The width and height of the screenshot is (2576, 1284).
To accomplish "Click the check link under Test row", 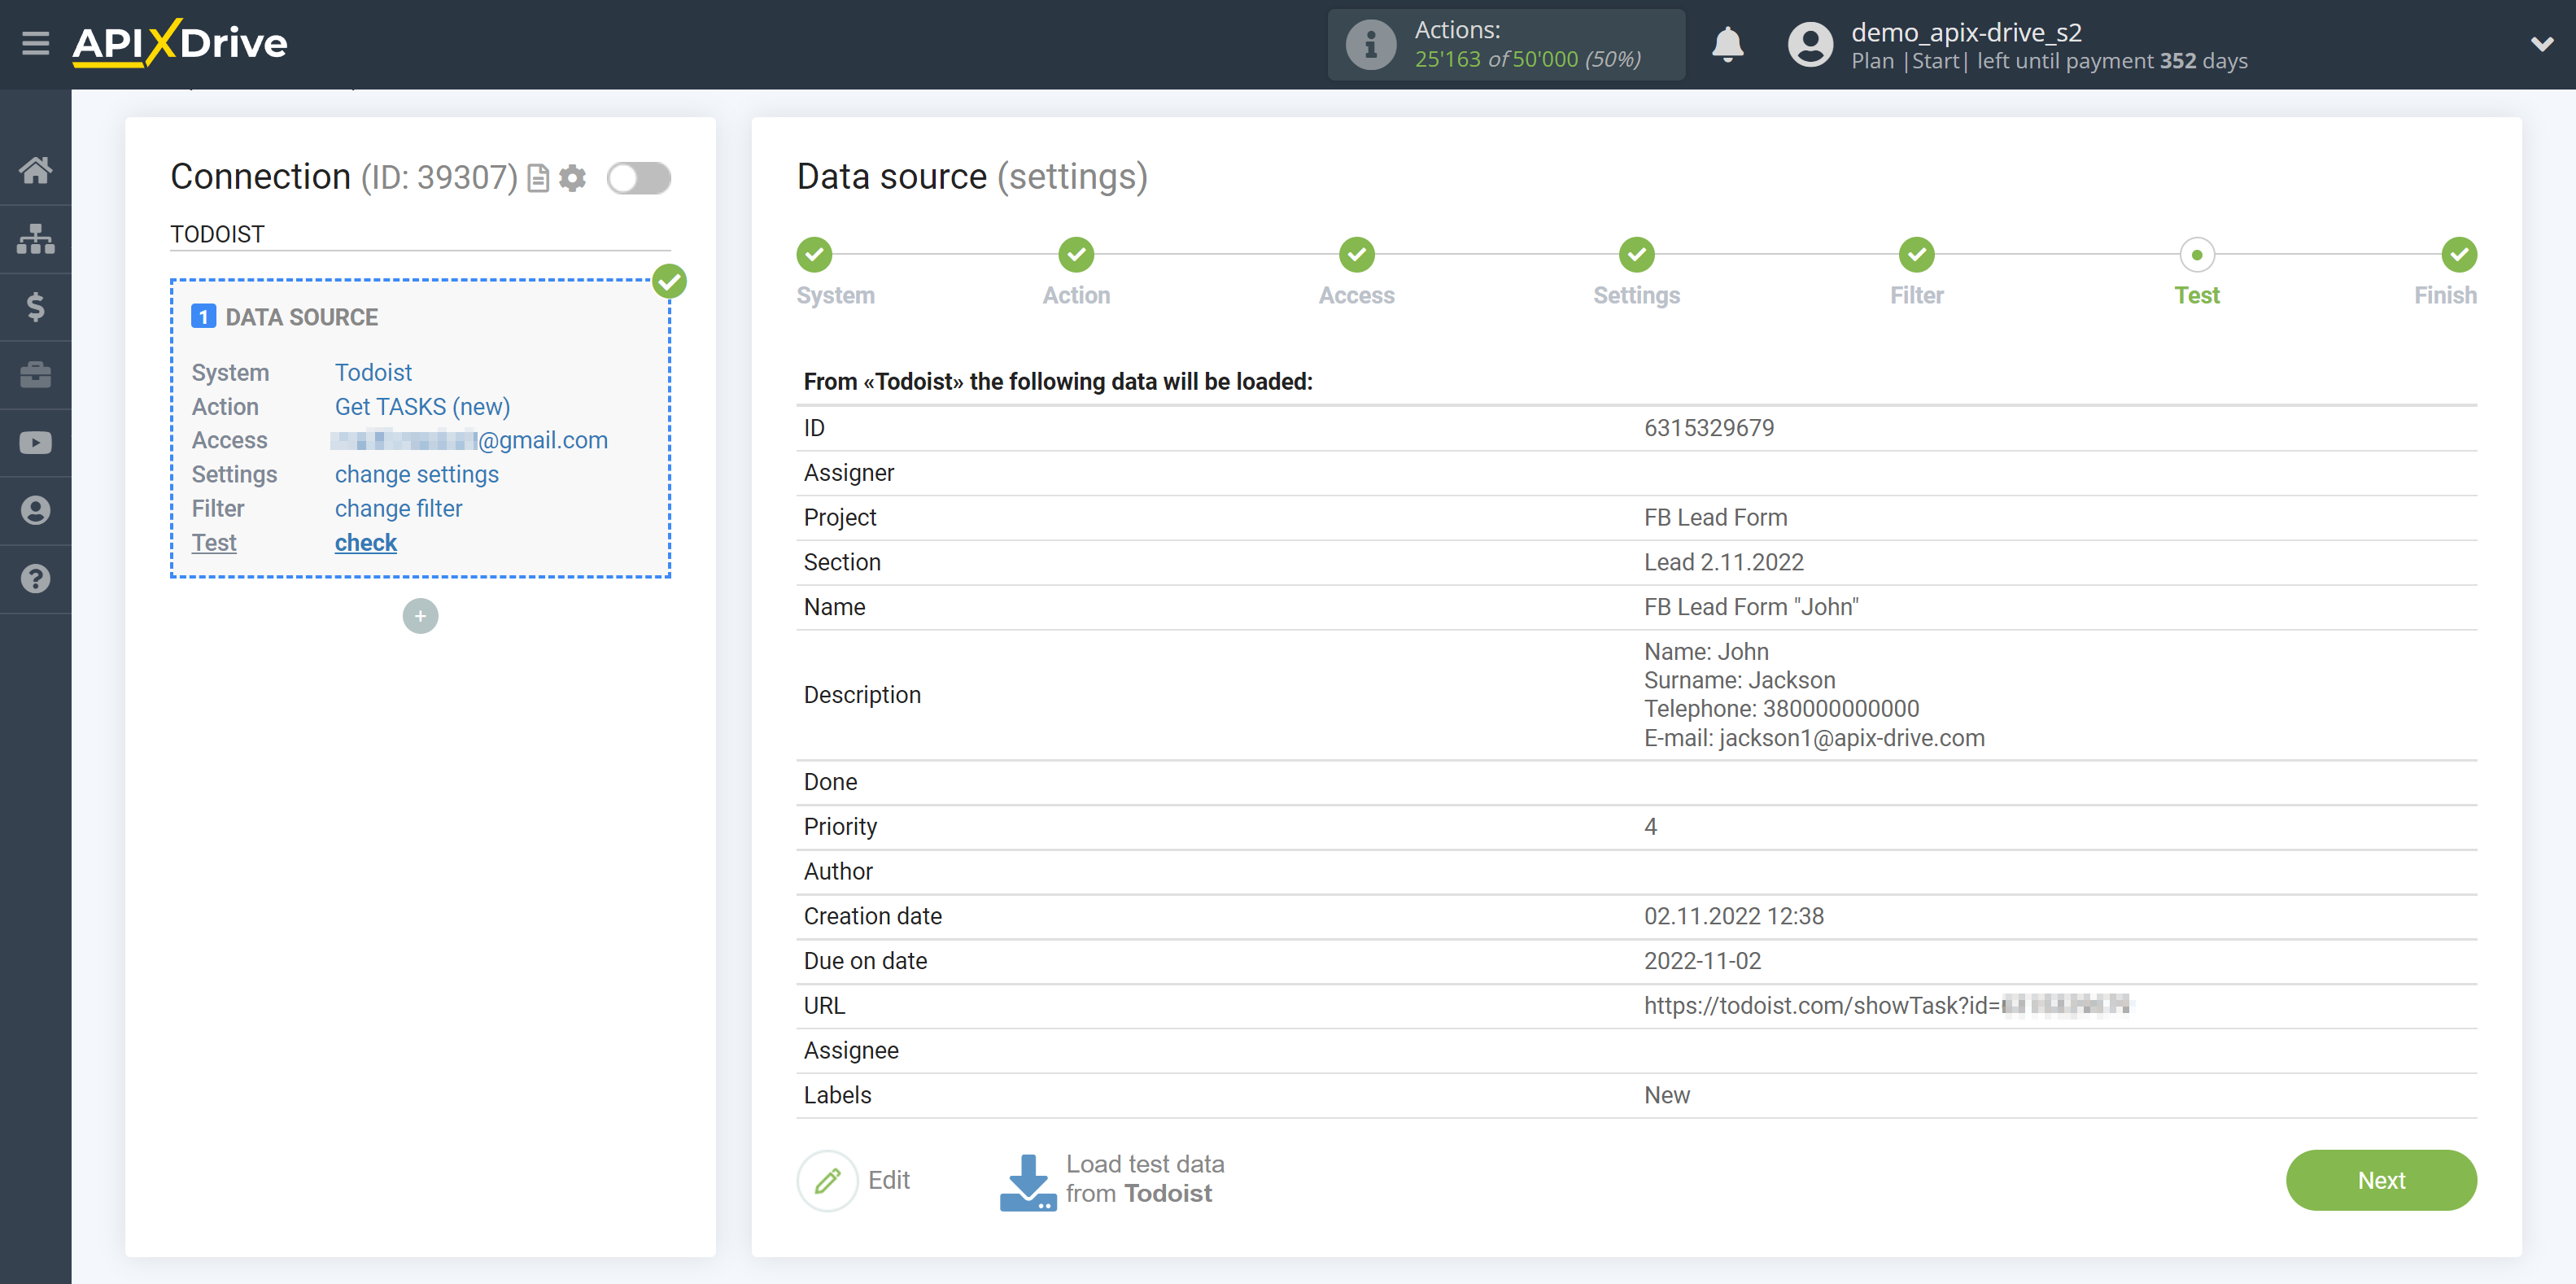I will point(365,542).
